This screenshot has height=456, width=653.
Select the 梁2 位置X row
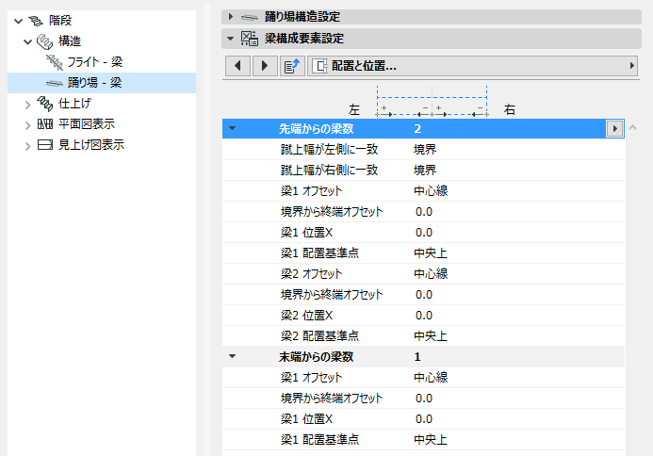point(423,316)
